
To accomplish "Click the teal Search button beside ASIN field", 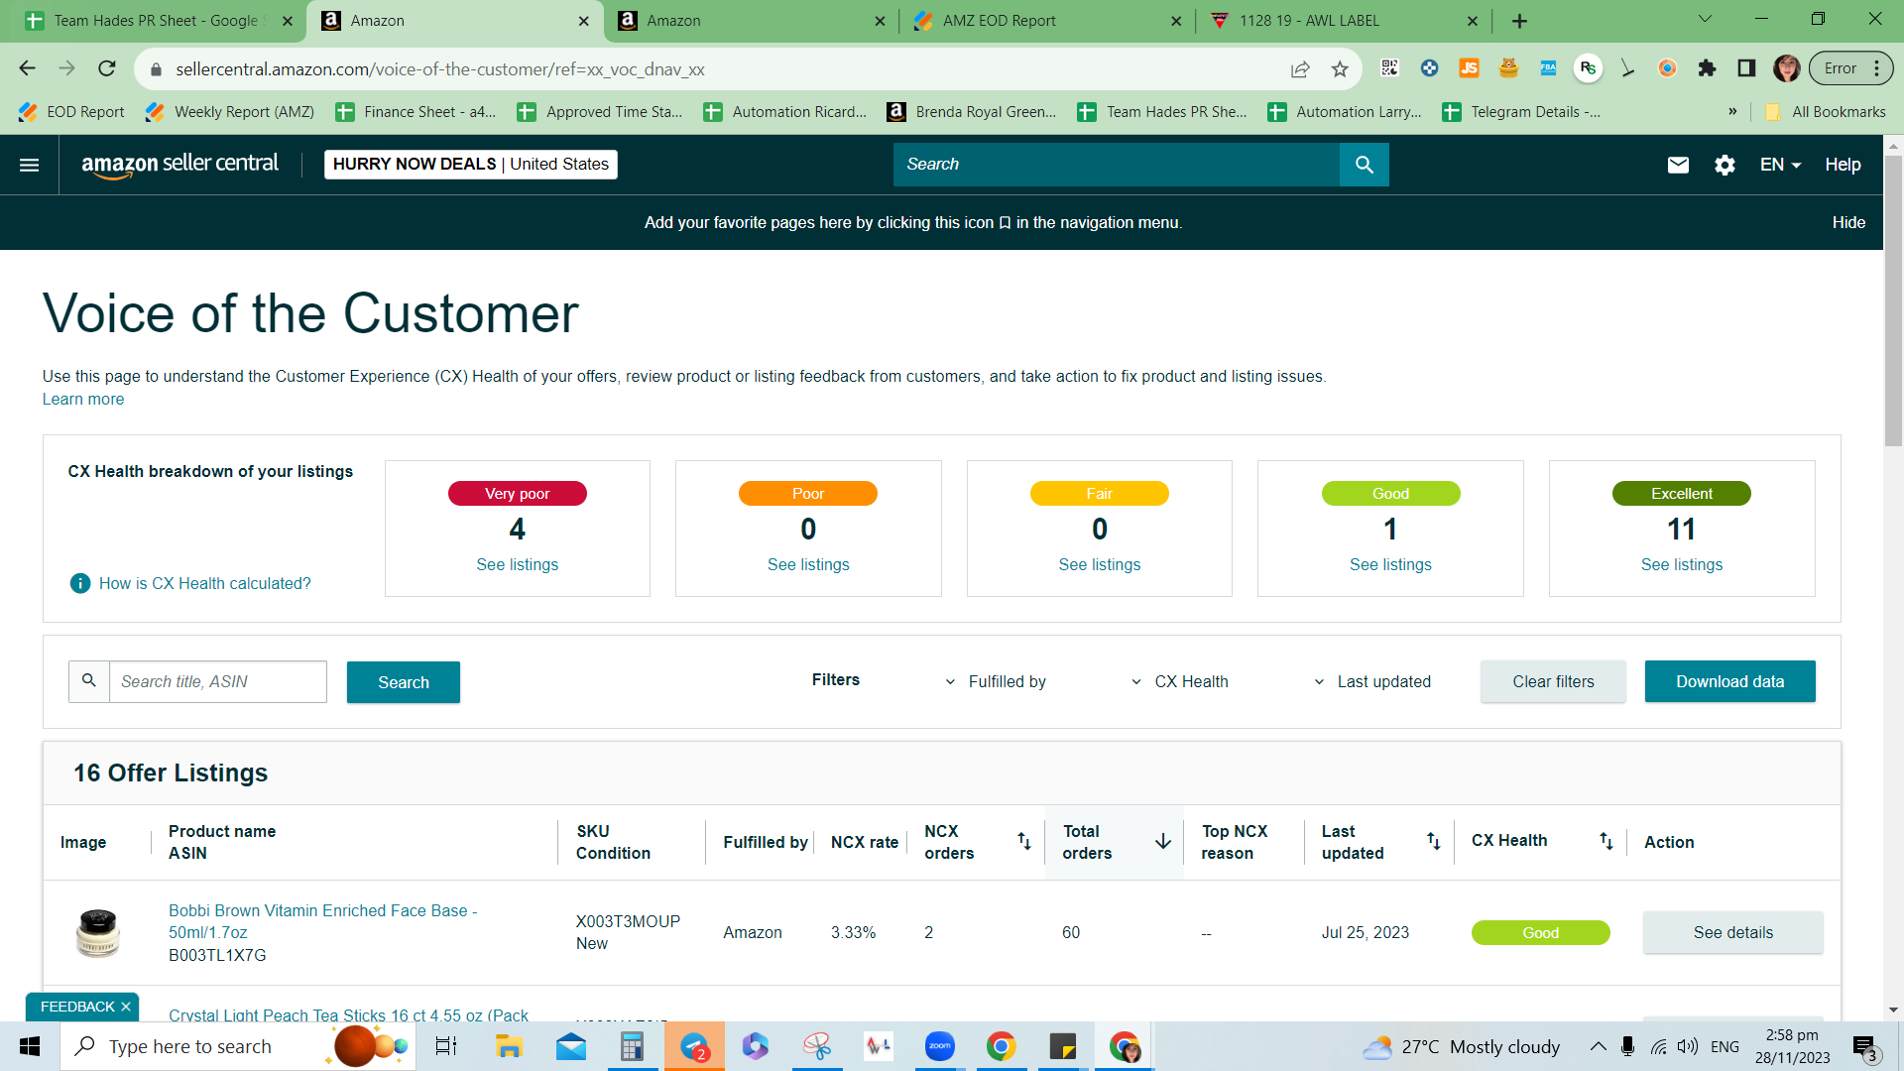I will [404, 682].
